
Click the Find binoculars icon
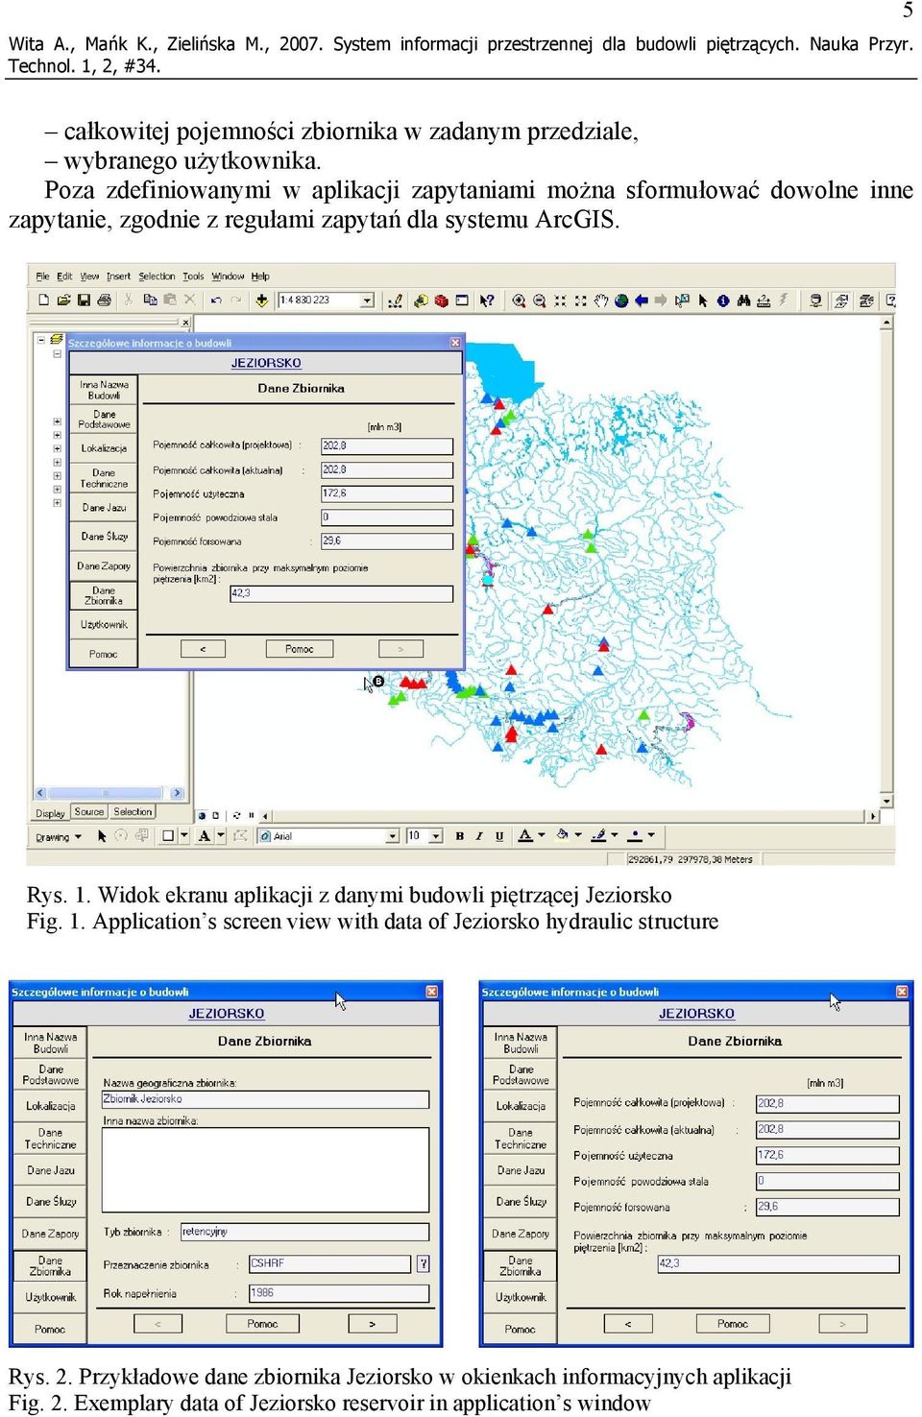pyautogui.click(x=743, y=300)
